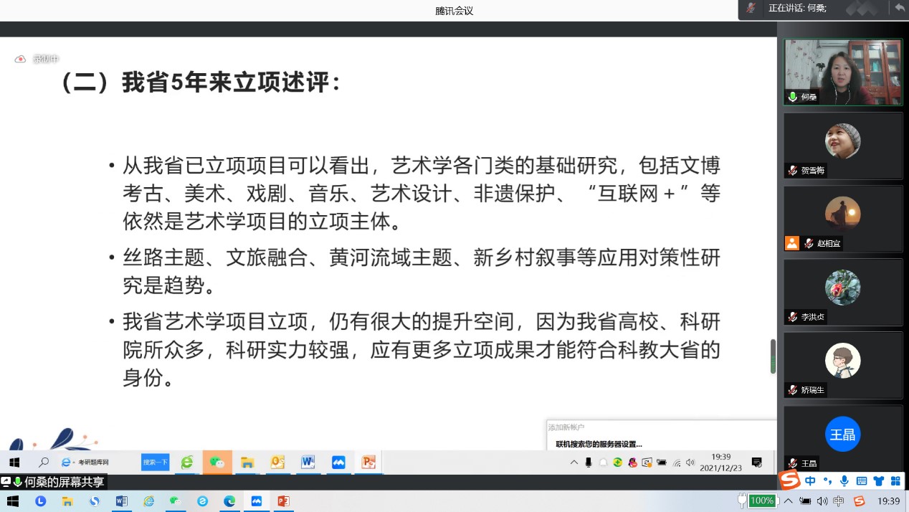Select 王晶's blue avatar tile
Image resolution: width=909 pixels, height=512 pixels.
point(842,435)
